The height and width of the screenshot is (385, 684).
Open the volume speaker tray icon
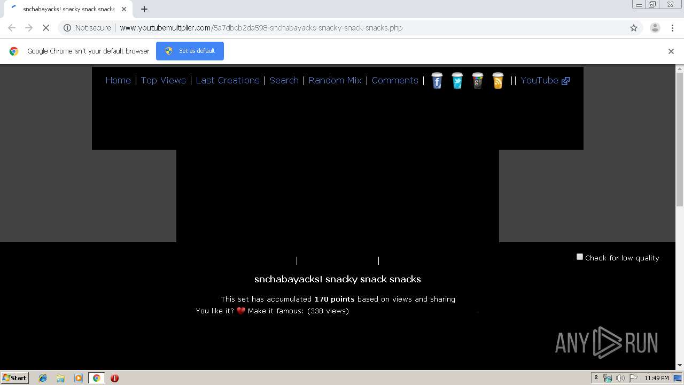pyautogui.click(x=620, y=378)
